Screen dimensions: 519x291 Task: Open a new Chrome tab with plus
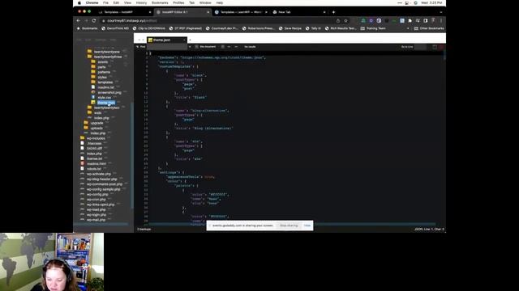tap(333, 12)
